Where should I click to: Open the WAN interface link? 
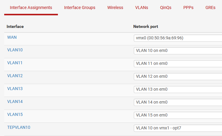pos(12,37)
